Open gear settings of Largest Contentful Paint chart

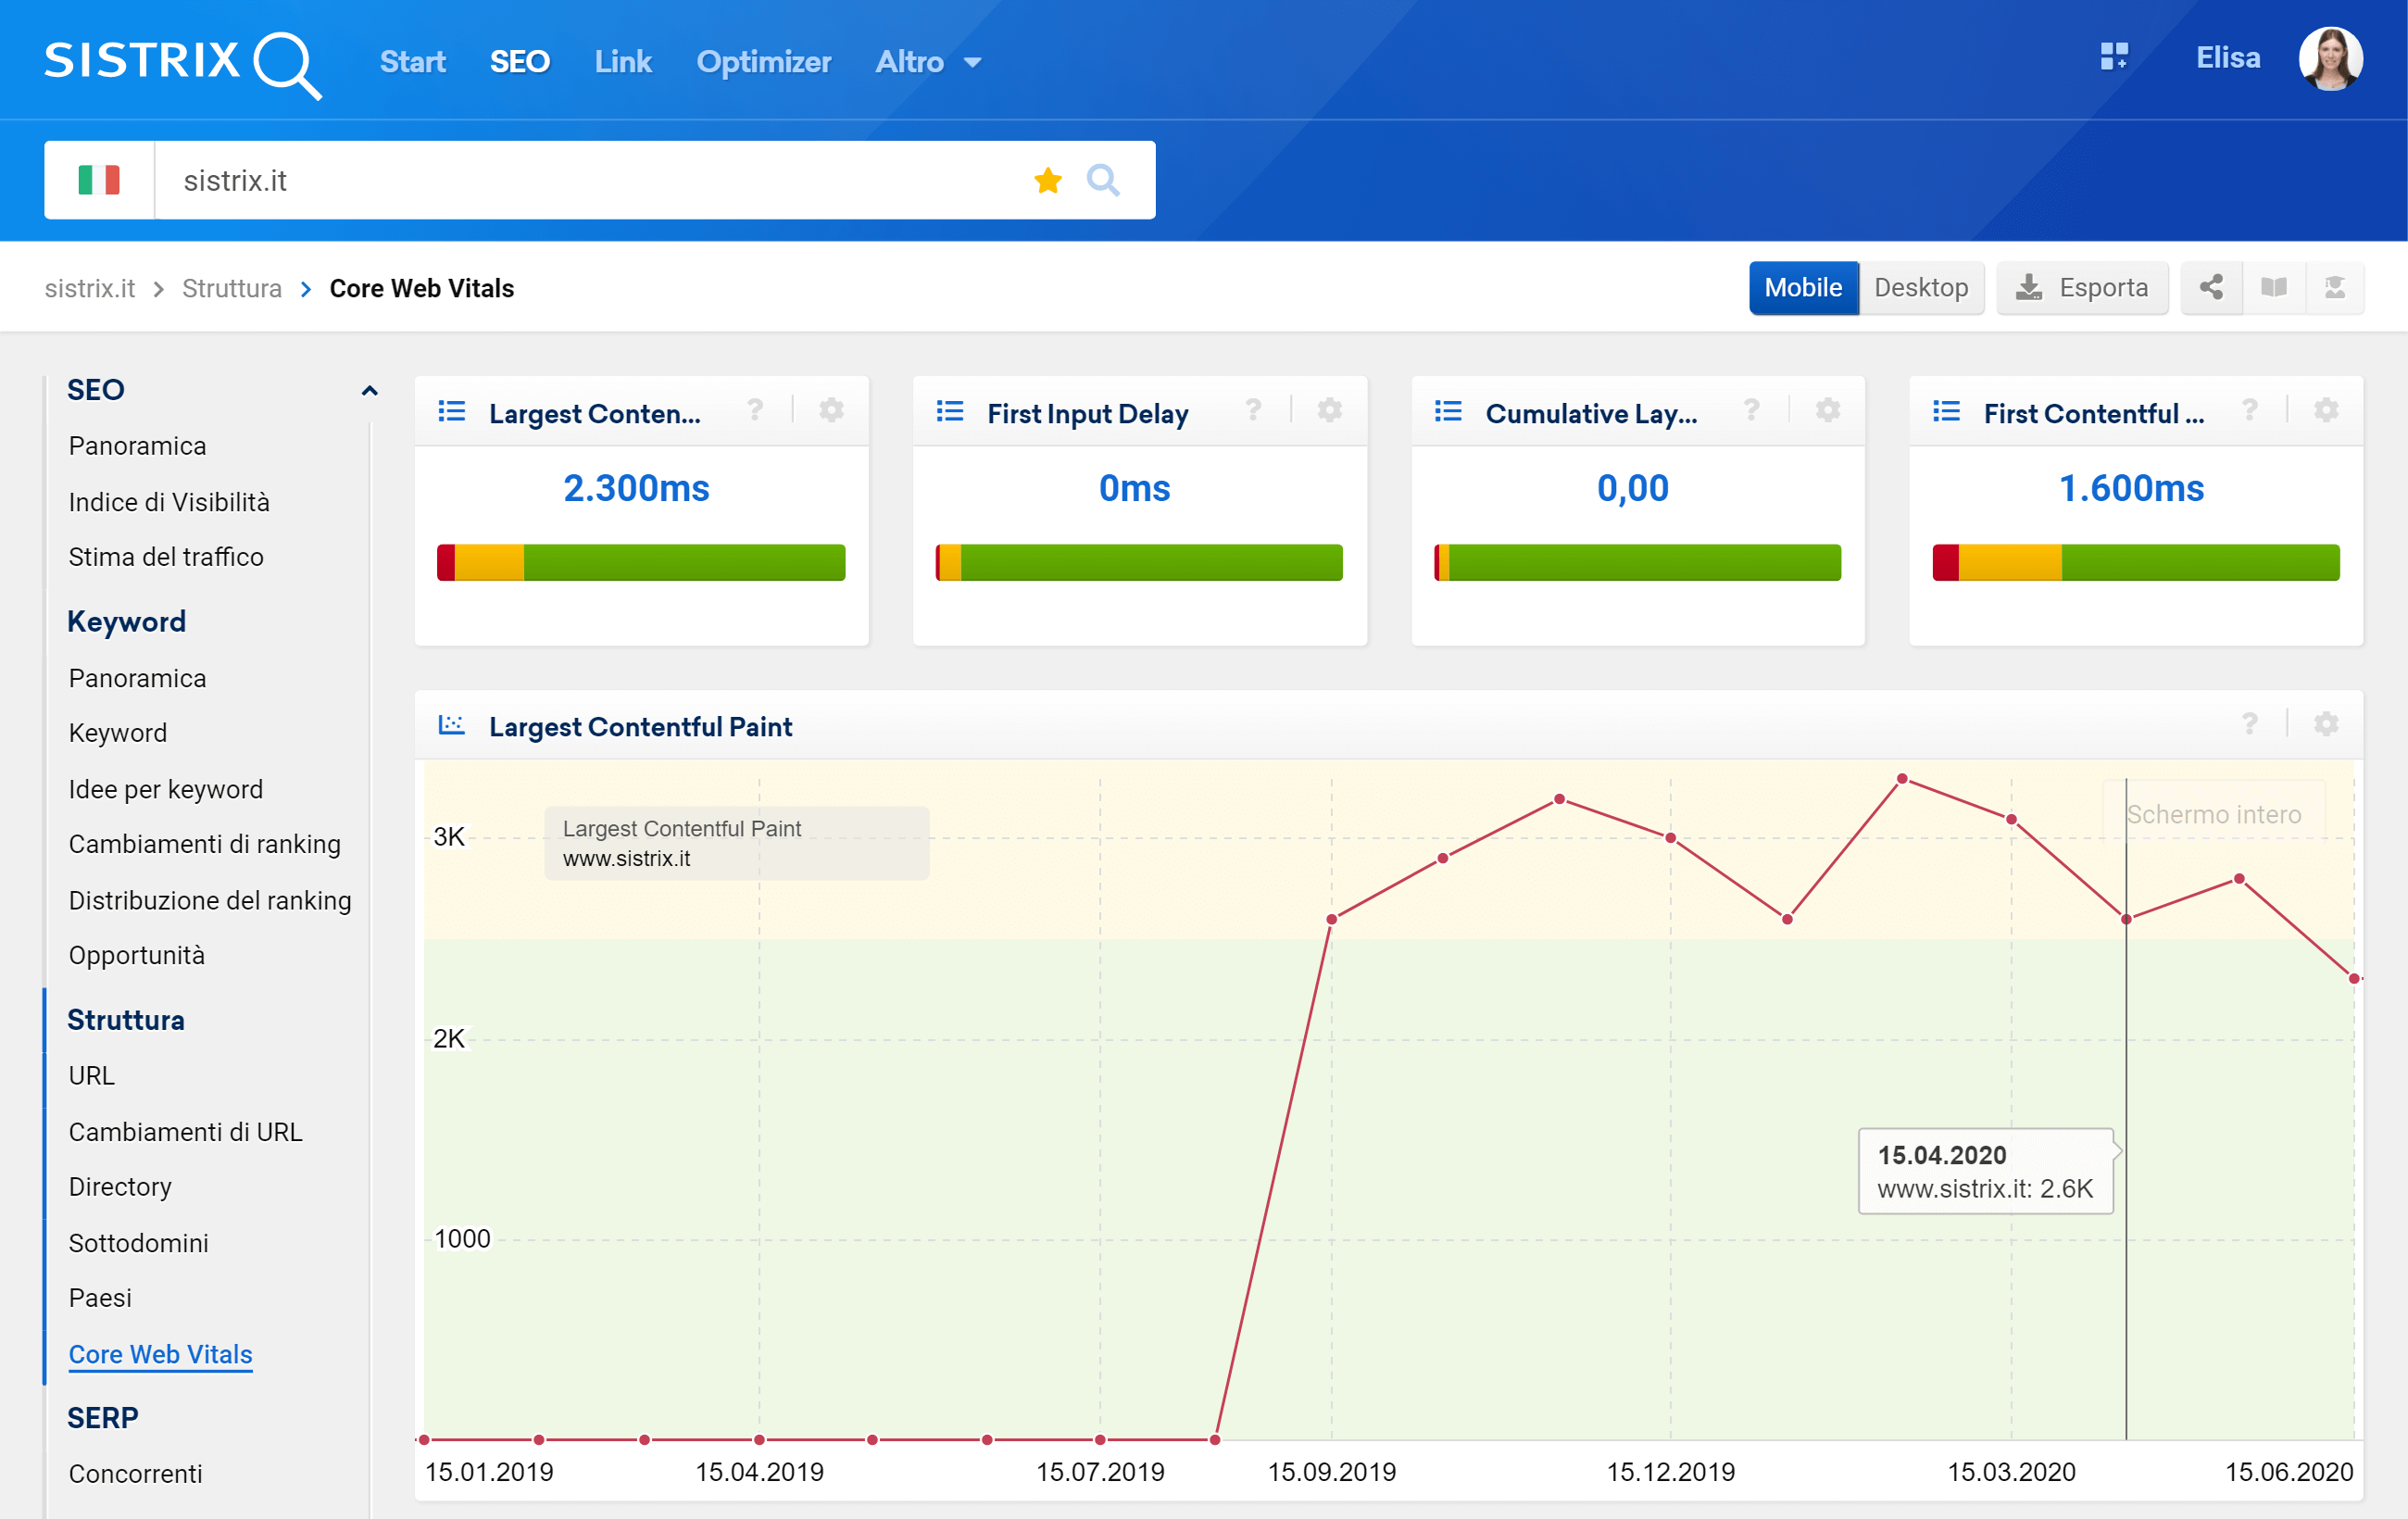click(2326, 724)
